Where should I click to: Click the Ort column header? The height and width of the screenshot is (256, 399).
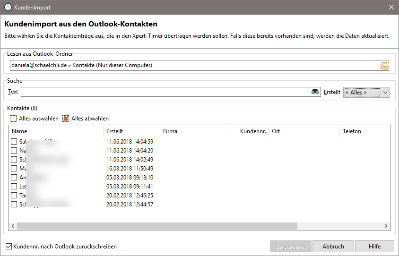click(x=304, y=131)
